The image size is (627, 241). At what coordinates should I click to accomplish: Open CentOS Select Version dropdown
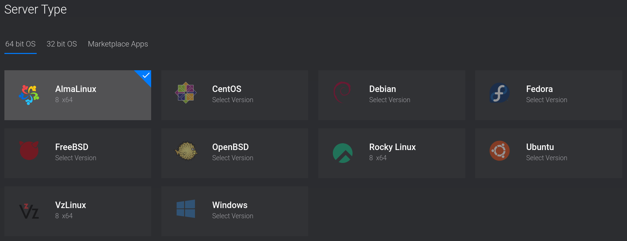point(233,100)
